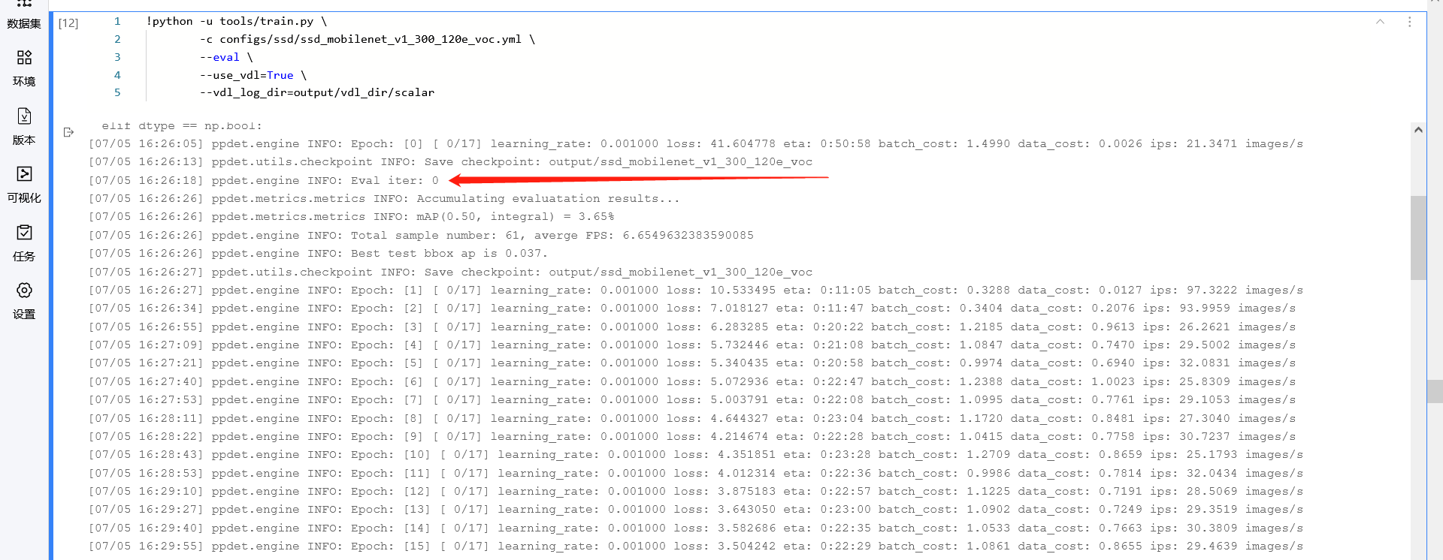Image resolution: width=1443 pixels, height=560 pixels.
Task: Open the 数据集 dataset sidebar panel
Action: point(24,15)
